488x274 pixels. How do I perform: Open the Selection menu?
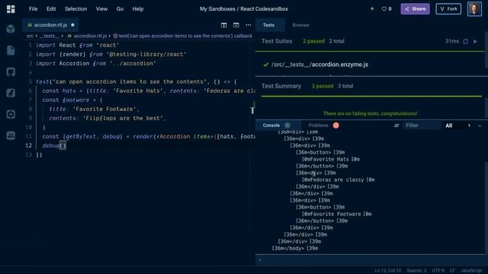[x=75, y=9]
